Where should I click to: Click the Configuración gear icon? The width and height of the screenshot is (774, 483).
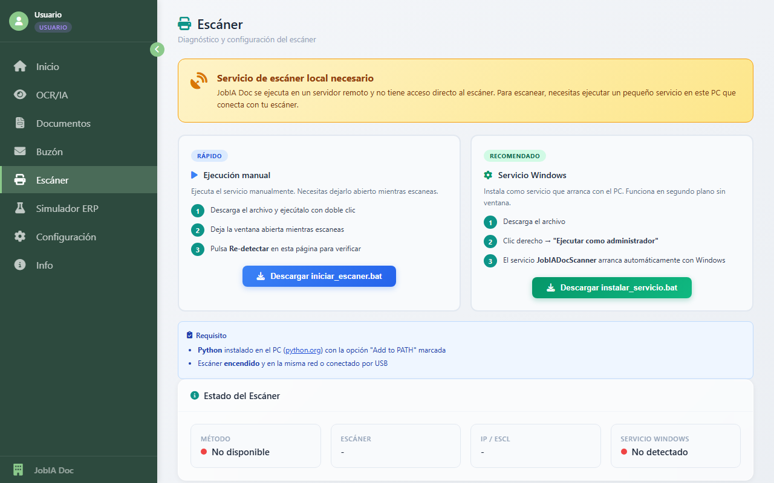coord(20,237)
